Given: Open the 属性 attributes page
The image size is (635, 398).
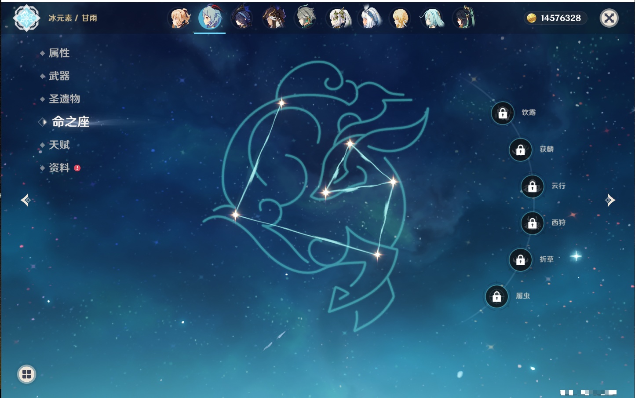Looking at the screenshot, I should [x=59, y=53].
